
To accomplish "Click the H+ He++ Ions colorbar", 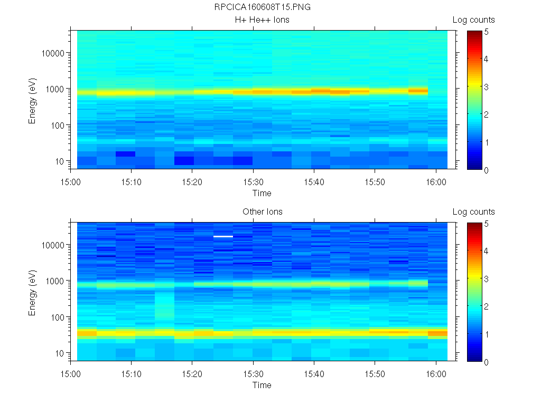I will coord(474,100).
